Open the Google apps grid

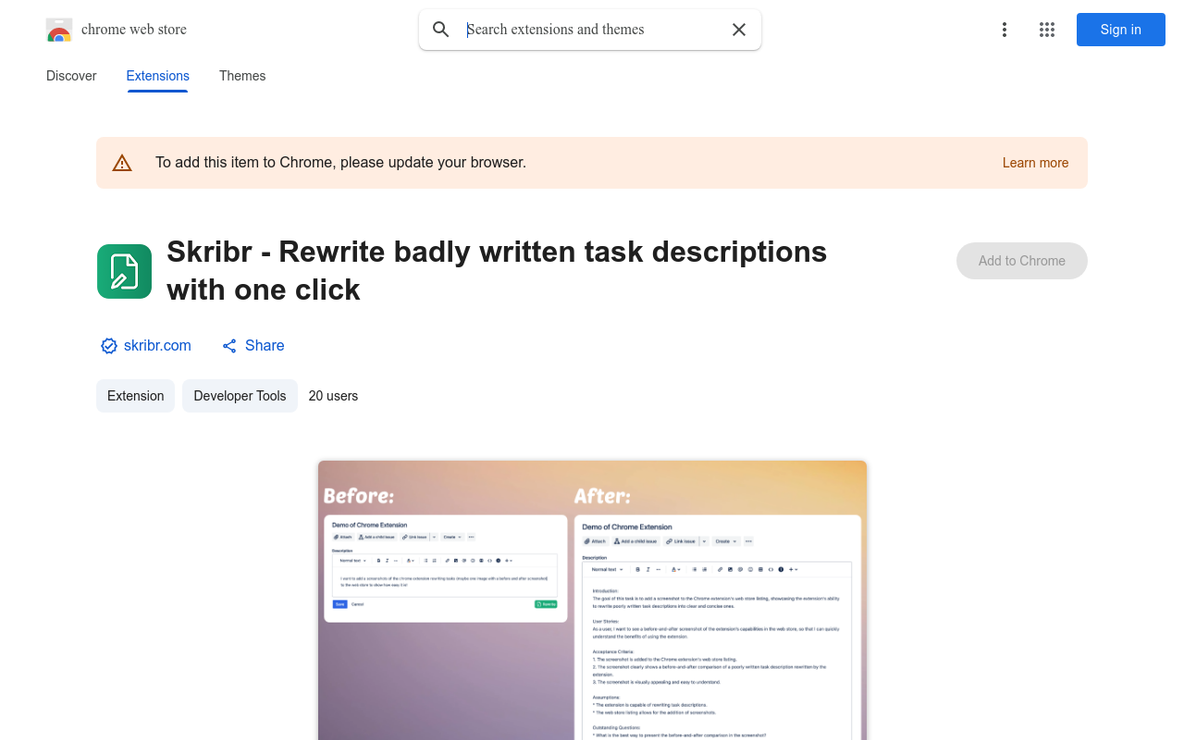(x=1047, y=30)
